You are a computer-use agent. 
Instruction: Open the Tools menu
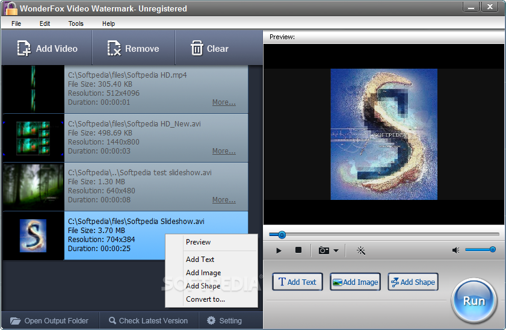(76, 23)
